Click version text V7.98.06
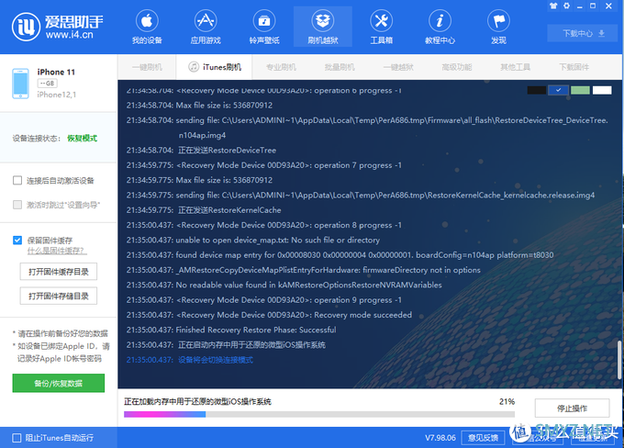 [440, 438]
